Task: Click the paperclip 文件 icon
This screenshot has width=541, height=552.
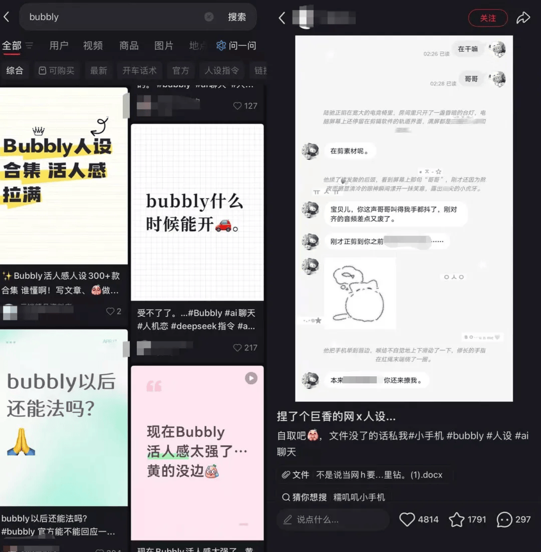Action: click(286, 475)
